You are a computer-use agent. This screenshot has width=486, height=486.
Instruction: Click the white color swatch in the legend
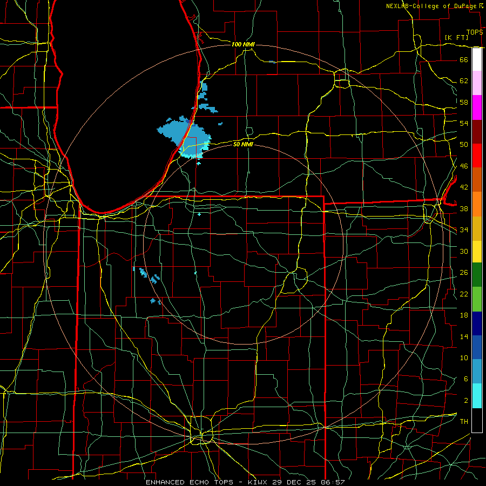pos(477,59)
